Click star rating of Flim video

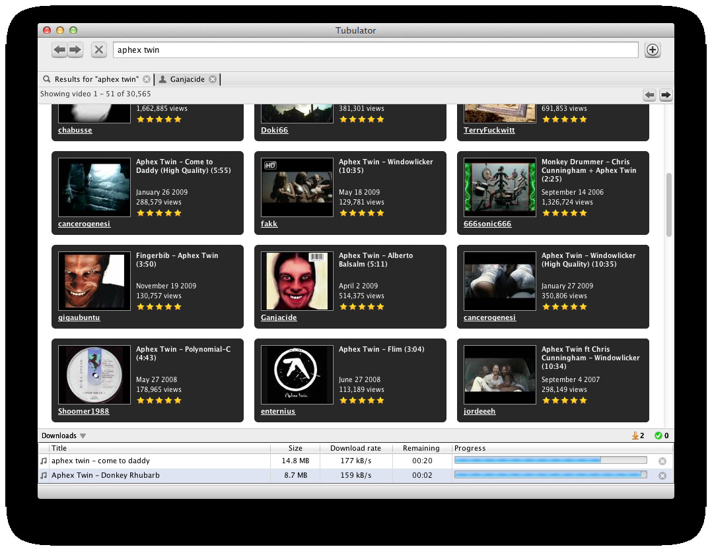pyautogui.click(x=362, y=401)
